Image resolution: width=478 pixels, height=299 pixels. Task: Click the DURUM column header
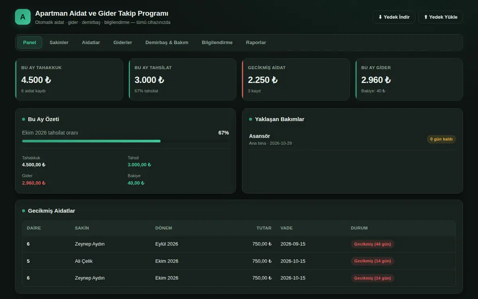click(359, 228)
